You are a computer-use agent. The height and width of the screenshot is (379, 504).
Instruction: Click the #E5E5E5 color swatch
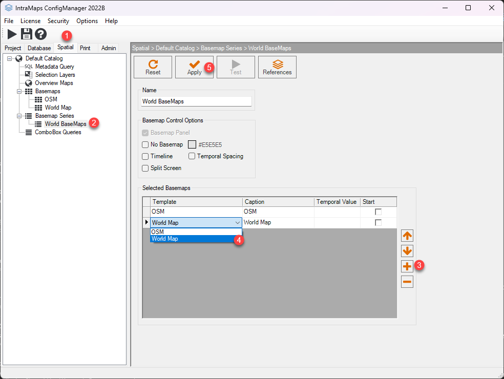tap(192, 145)
